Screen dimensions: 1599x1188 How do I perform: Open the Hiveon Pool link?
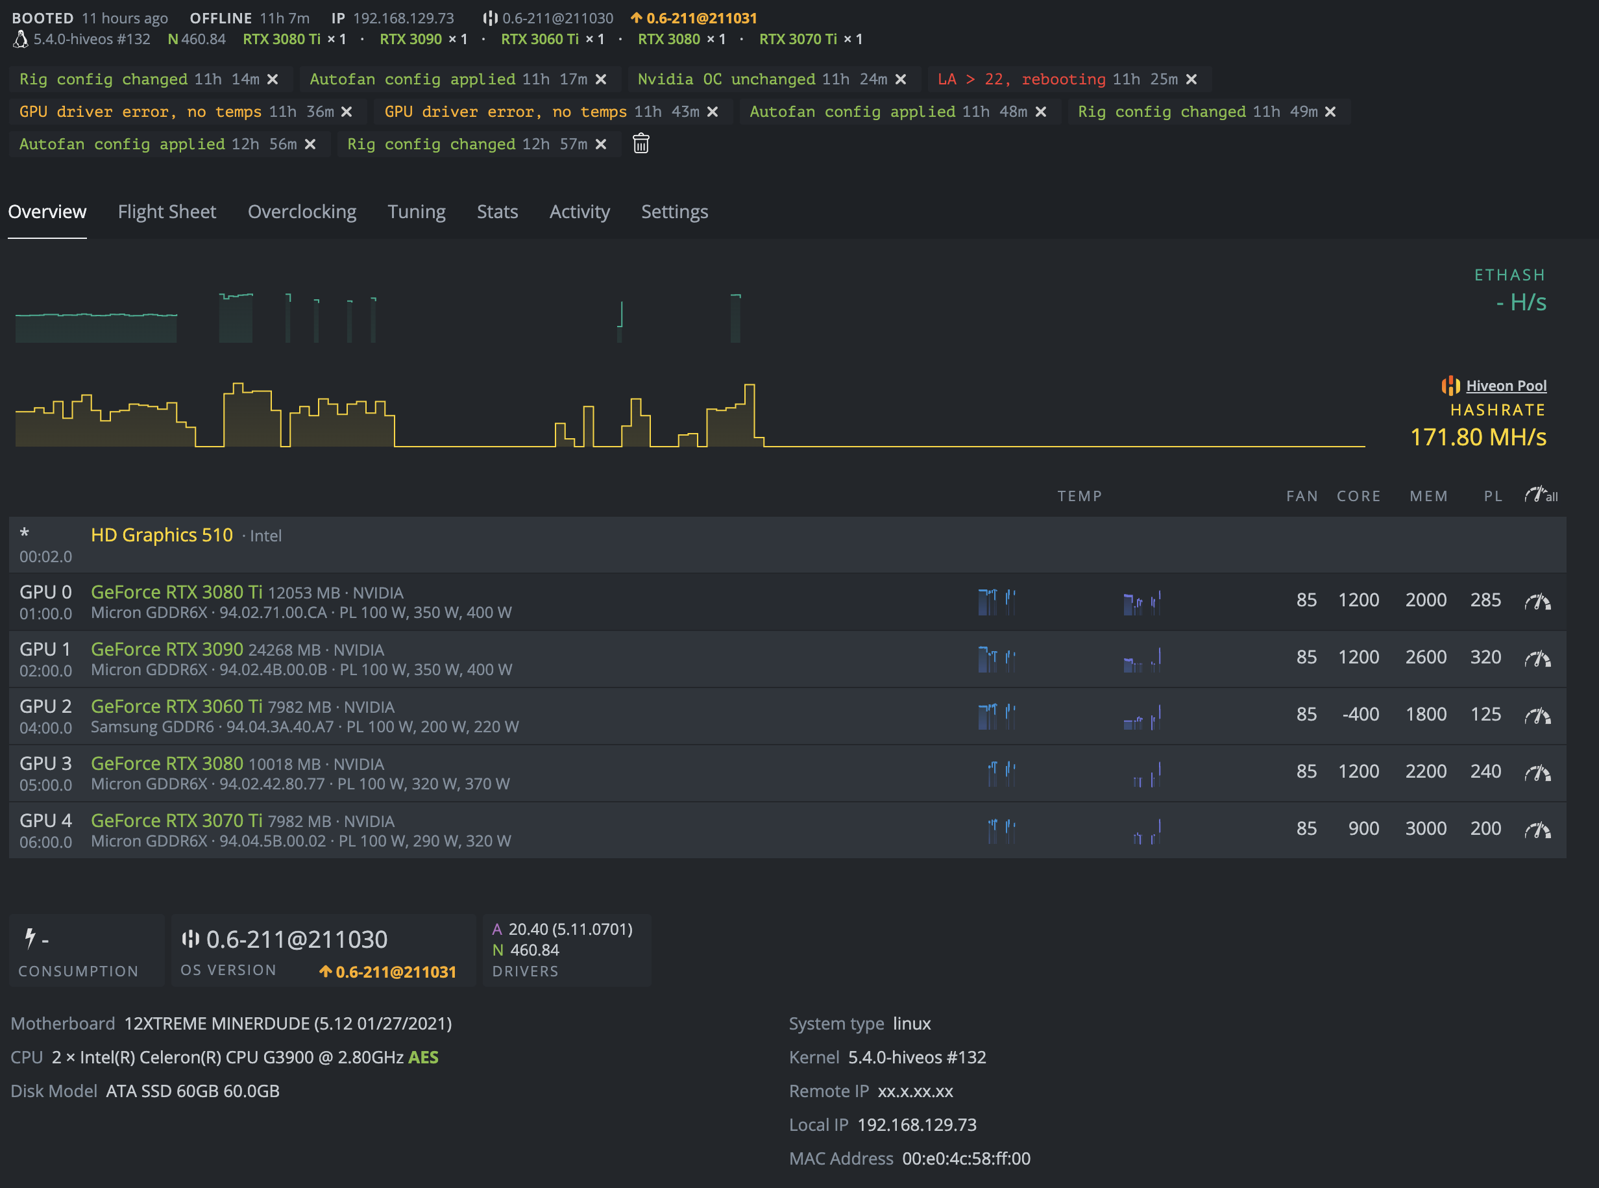point(1506,386)
